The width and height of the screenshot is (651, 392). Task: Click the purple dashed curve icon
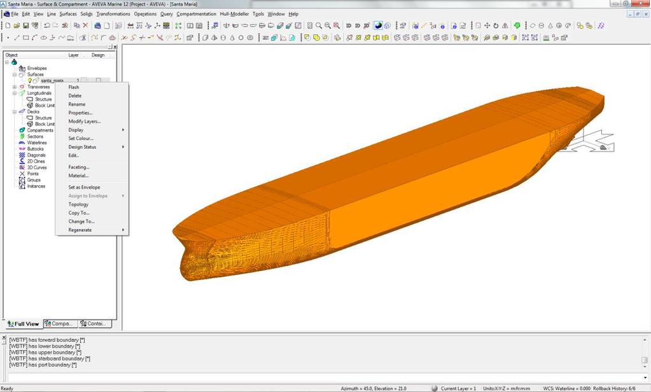tap(601, 25)
